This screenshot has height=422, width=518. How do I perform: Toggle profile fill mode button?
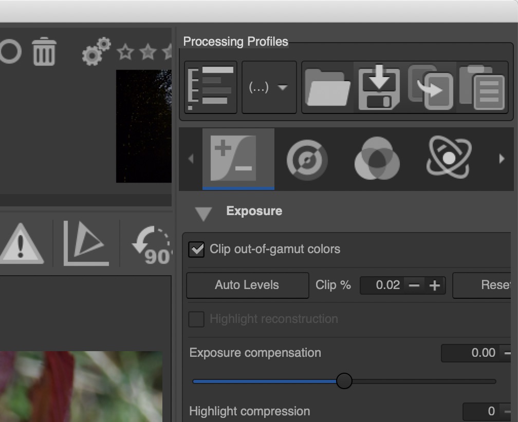point(211,87)
